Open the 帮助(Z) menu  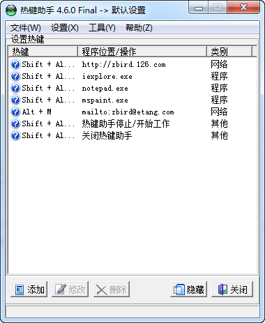coord(139,28)
